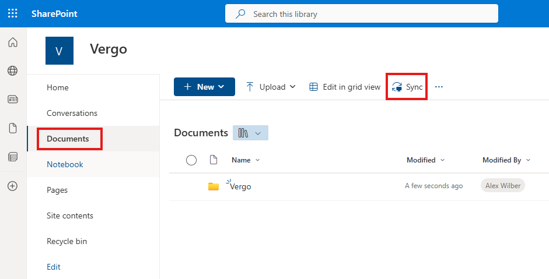Open the Modified column dropdown
The image size is (549, 279).
pos(425,160)
